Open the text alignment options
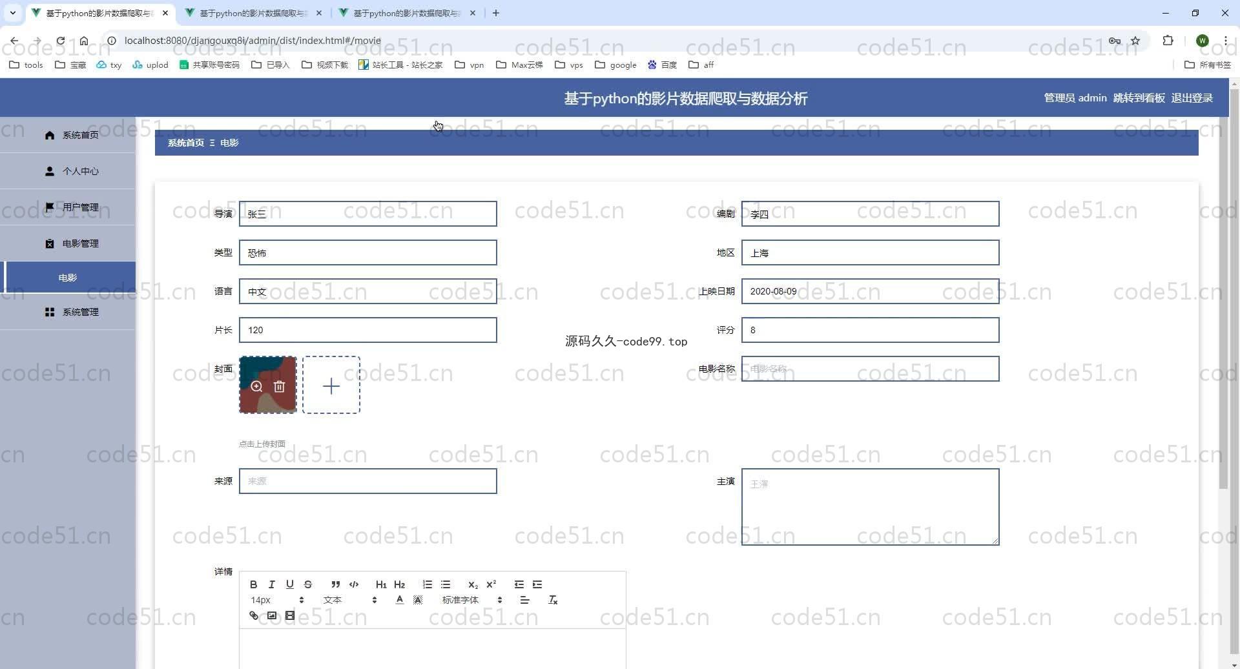The height and width of the screenshot is (669, 1240). (525, 600)
